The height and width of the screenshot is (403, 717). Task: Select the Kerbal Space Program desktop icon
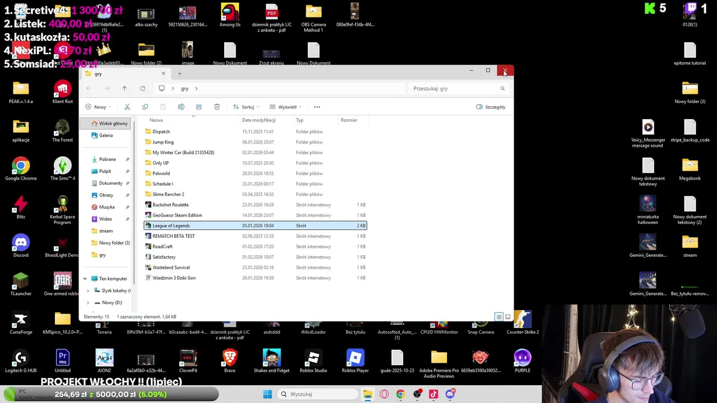(x=62, y=210)
